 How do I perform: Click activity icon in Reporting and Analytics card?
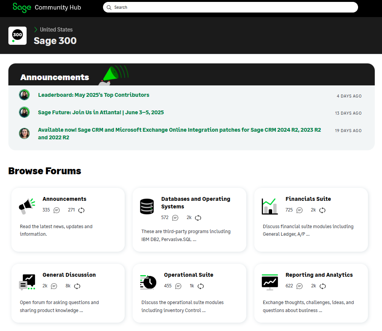[323, 286]
